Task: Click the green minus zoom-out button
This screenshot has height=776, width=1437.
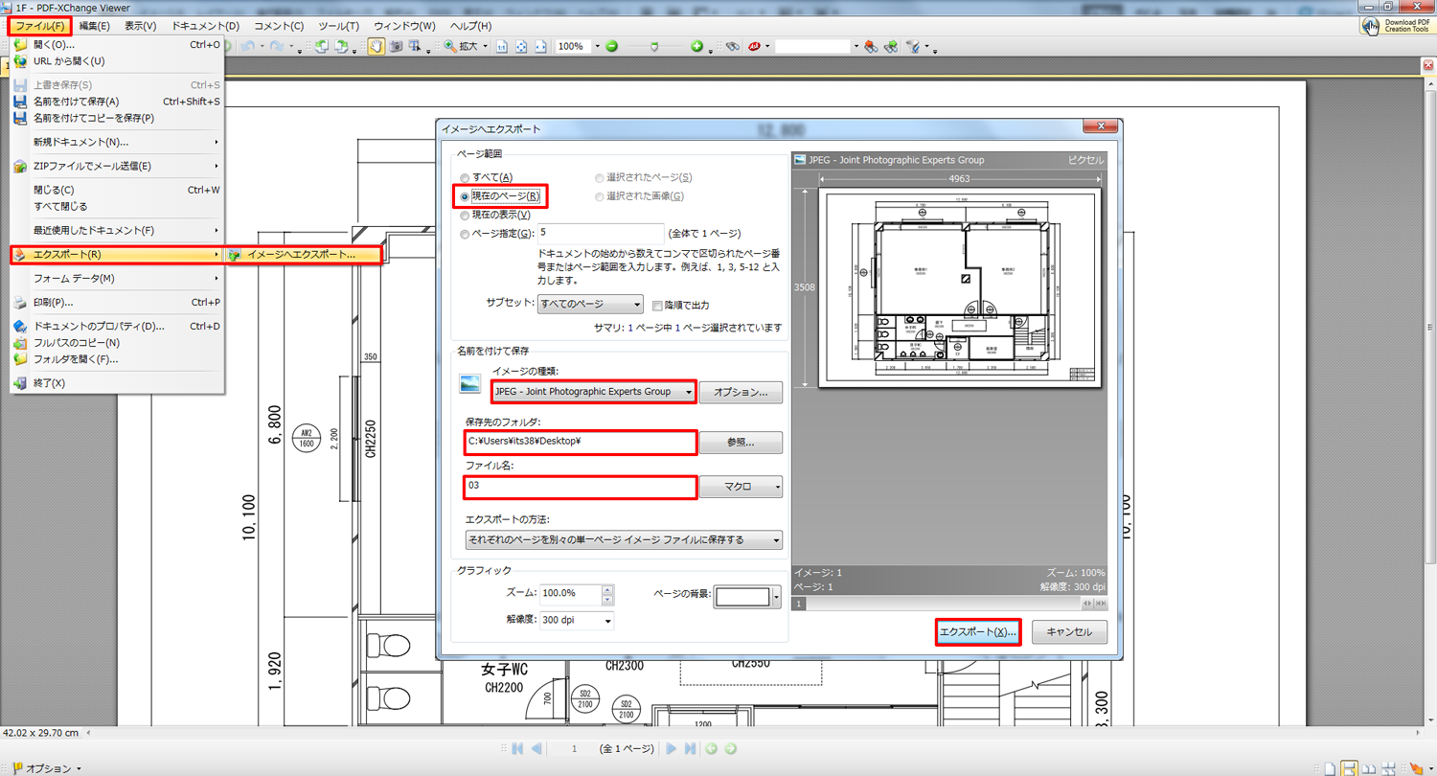Action: click(x=611, y=46)
